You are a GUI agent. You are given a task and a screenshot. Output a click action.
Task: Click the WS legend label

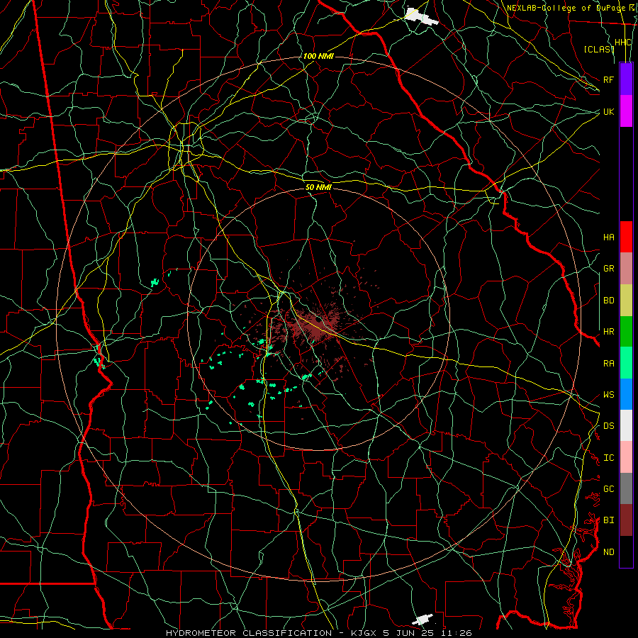(608, 395)
